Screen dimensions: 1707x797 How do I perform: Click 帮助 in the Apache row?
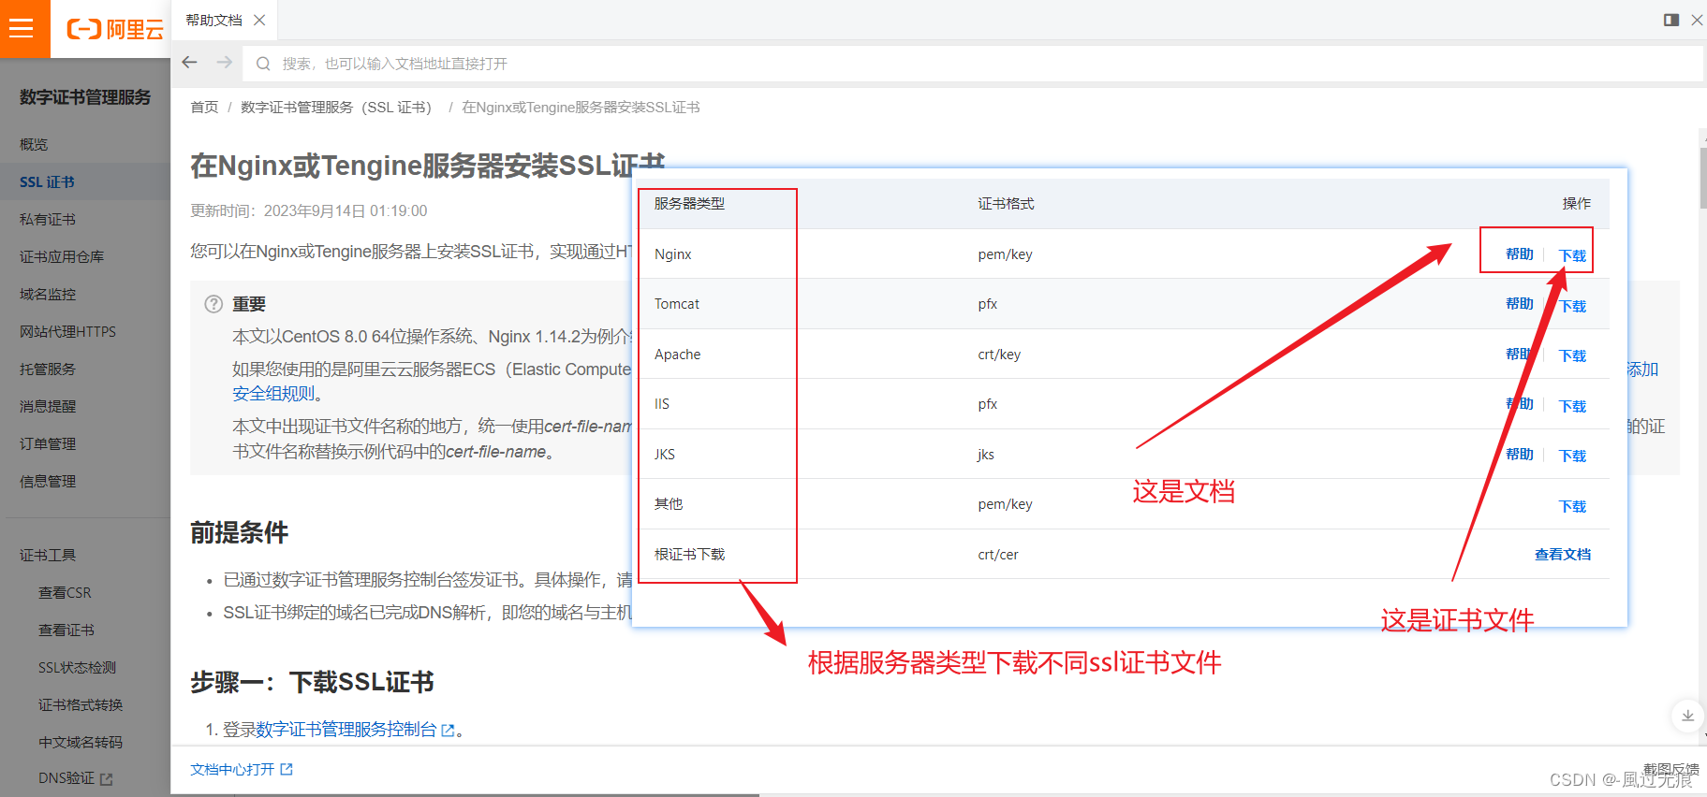click(x=1520, y=354)
